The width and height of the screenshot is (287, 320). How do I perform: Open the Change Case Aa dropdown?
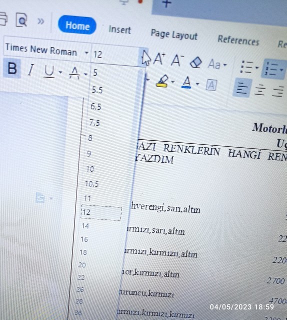217,64
